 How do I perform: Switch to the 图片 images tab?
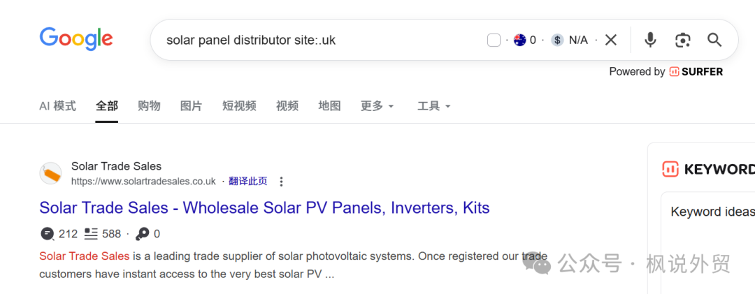coord(191,106)
